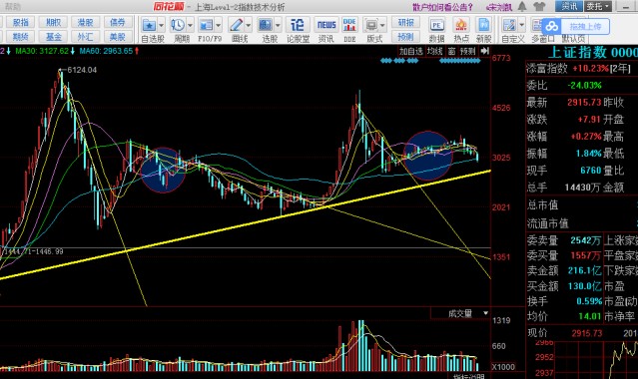Image resolution: width=638 pixels, height=379 pixels.
Task: Click the 6124.04 peak price label
Action: click(82, 70)
